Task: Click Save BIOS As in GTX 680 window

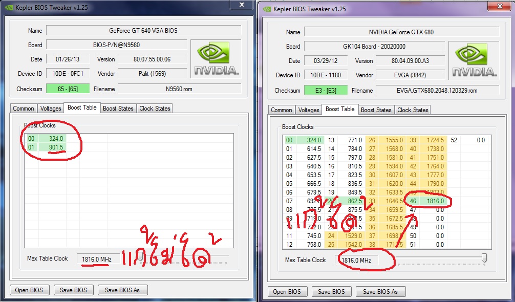Action: 380,291
